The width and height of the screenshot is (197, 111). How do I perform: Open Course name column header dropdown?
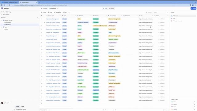(60, 16)
